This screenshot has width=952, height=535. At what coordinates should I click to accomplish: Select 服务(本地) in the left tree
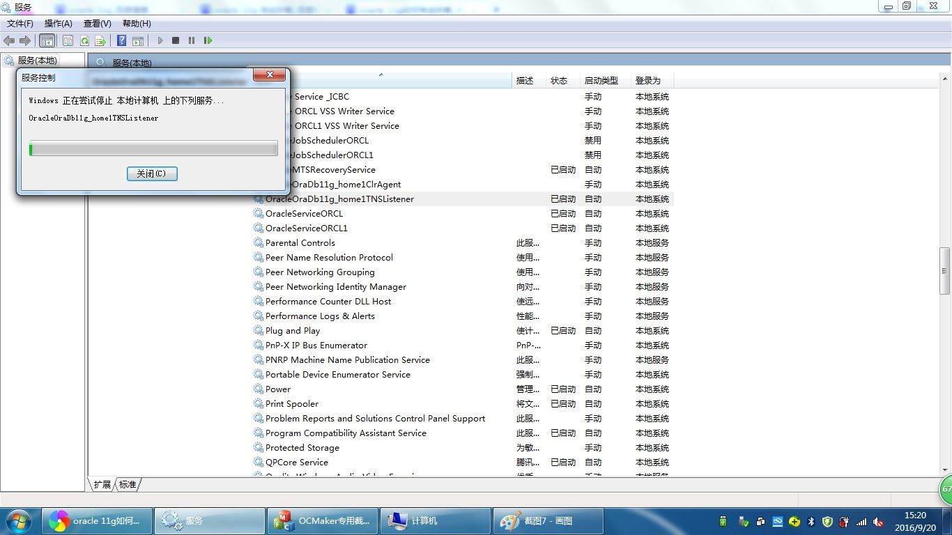click(38, 61)
